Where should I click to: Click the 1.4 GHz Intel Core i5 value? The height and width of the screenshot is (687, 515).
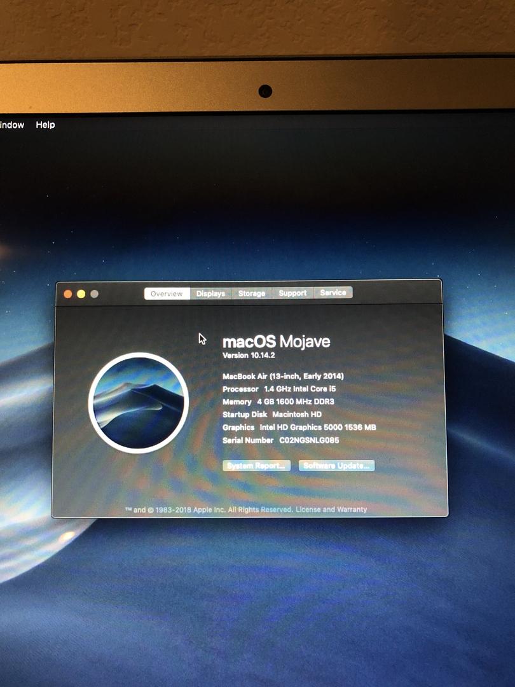click(x=300, y=389)
